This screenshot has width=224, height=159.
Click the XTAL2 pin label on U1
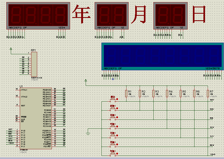tap(24, 97)
